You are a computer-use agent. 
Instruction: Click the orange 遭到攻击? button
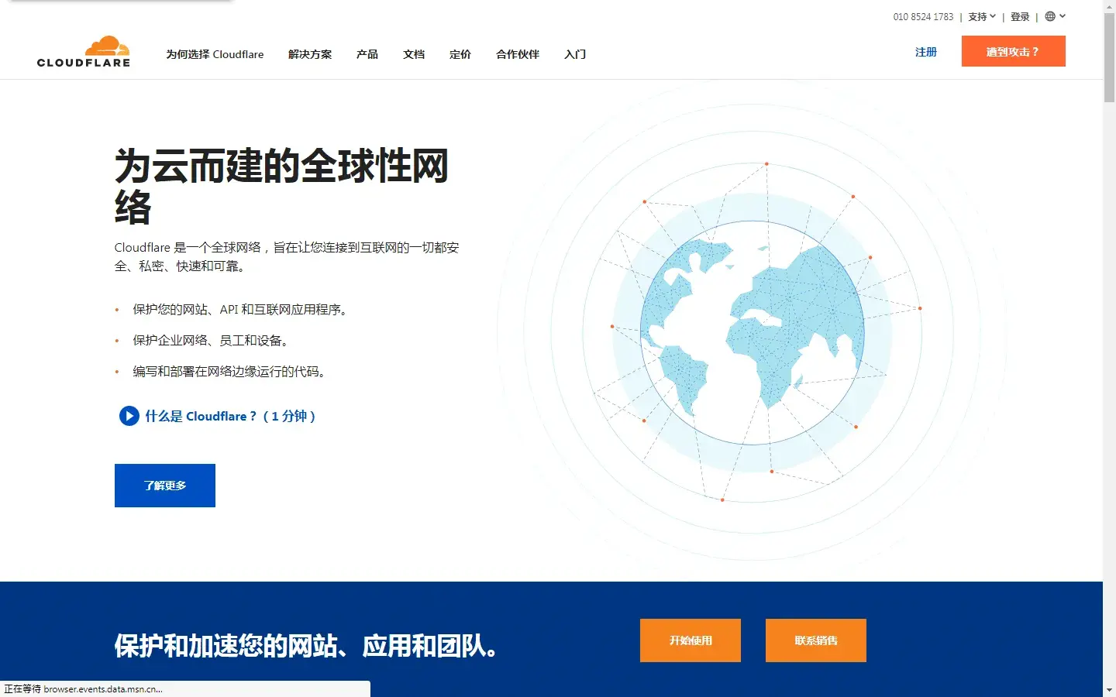coord(1014,51)
